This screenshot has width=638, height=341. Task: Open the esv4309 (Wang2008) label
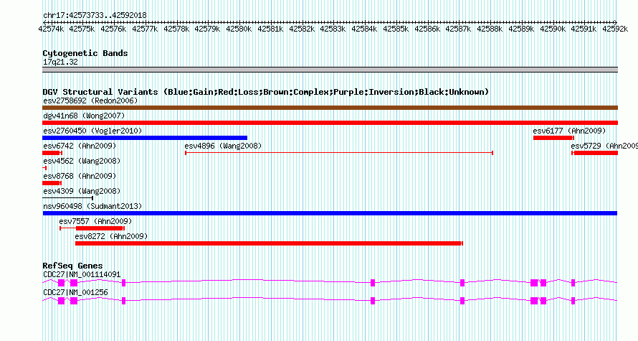click(82, 191)
